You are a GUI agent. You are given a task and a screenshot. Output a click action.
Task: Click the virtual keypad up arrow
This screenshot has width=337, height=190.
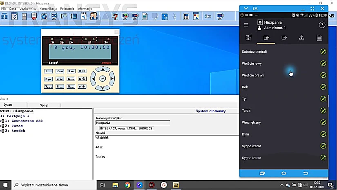coord(103,69)
